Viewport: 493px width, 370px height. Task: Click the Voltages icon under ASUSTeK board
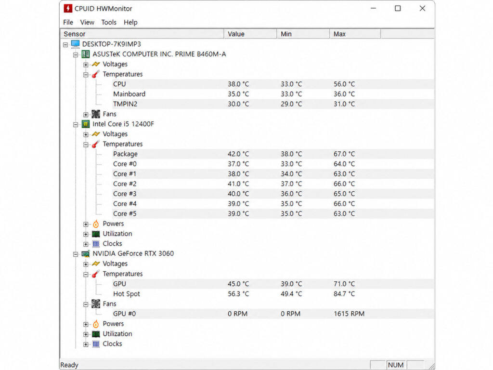pos(96,64)
